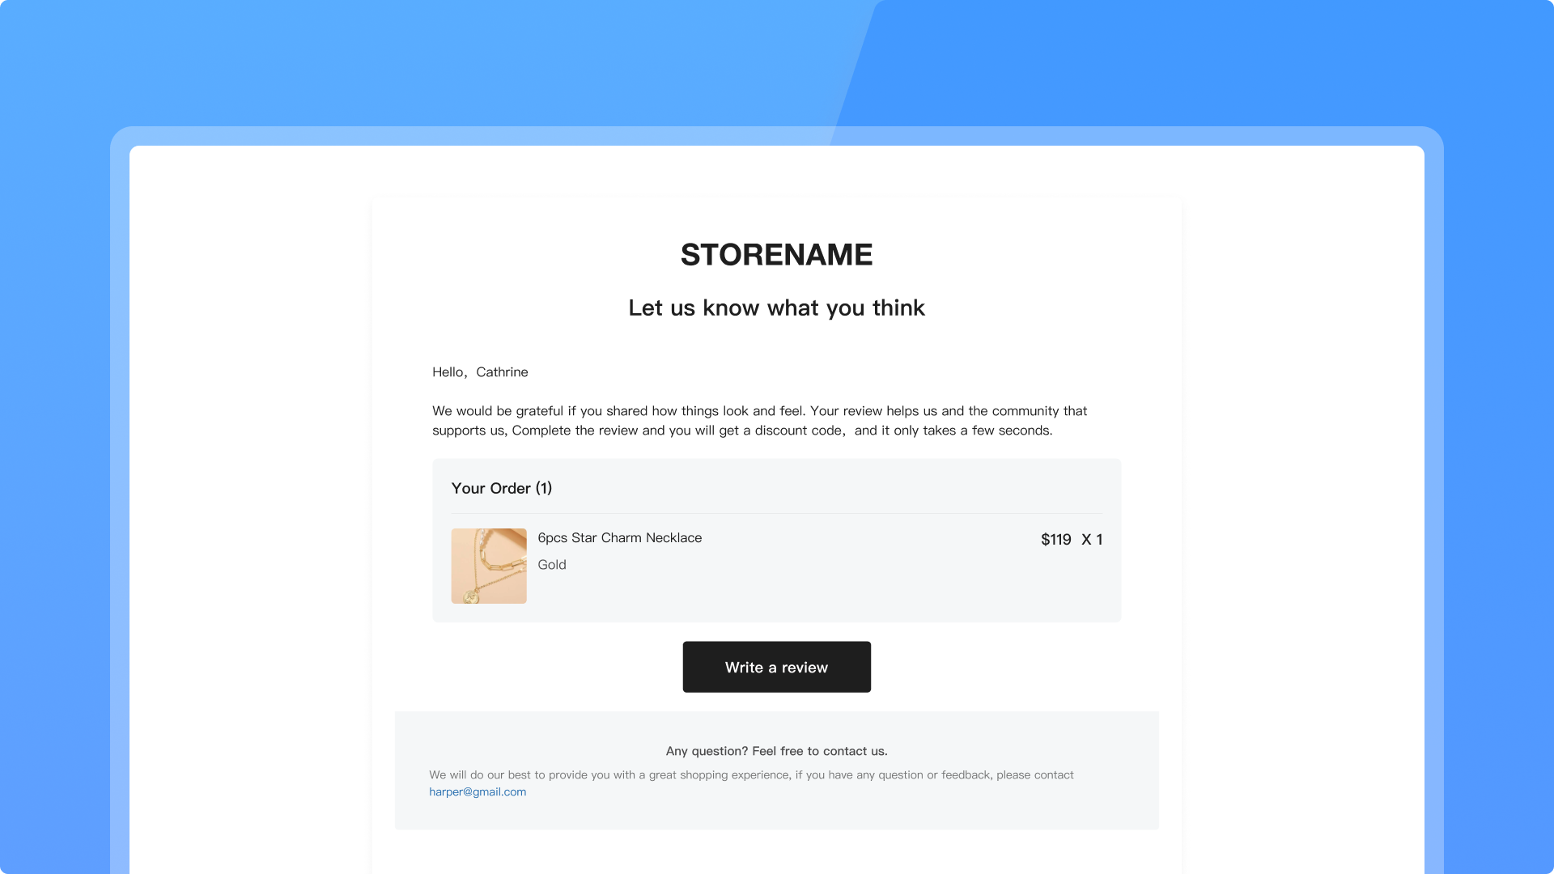Click "Any question? Feel free to contact us."

click(776, 751)
